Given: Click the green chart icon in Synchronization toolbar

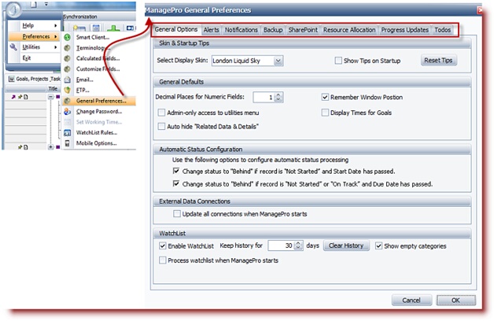Looking at the screenshot, I should pos(113,28).
